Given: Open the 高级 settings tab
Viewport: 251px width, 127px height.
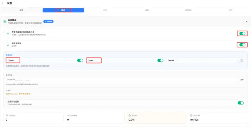Looking at the screenshot, I should (x=147, y=10).
